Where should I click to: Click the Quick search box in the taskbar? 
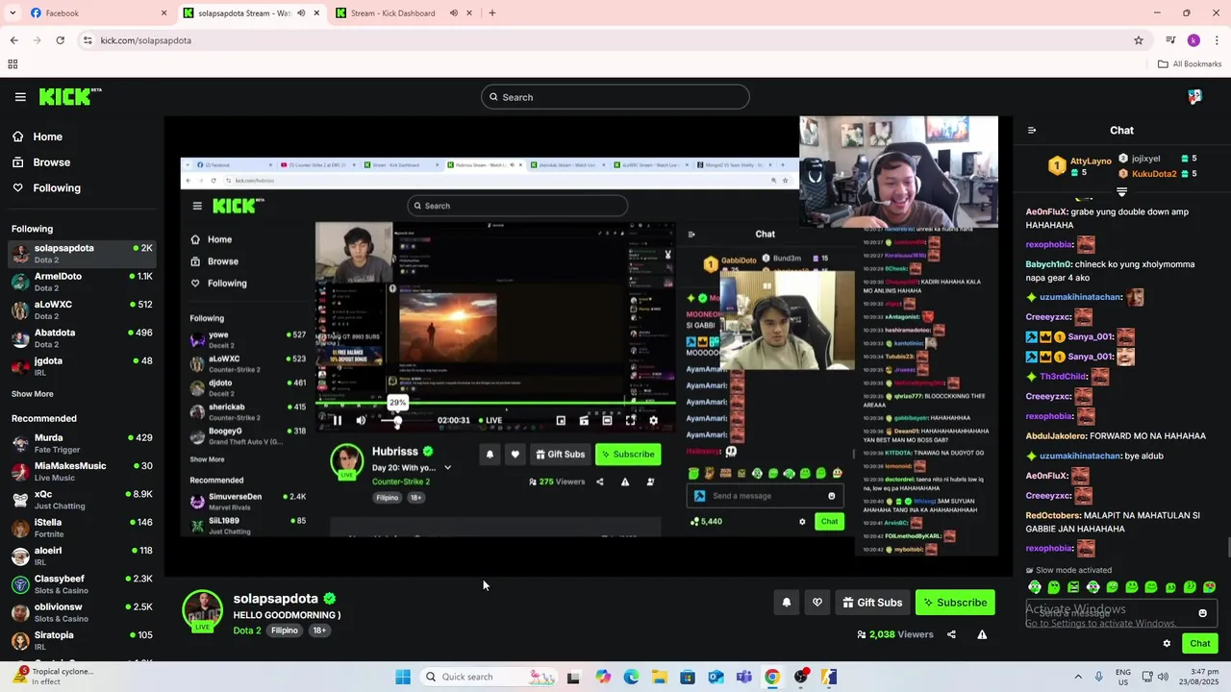487,677
